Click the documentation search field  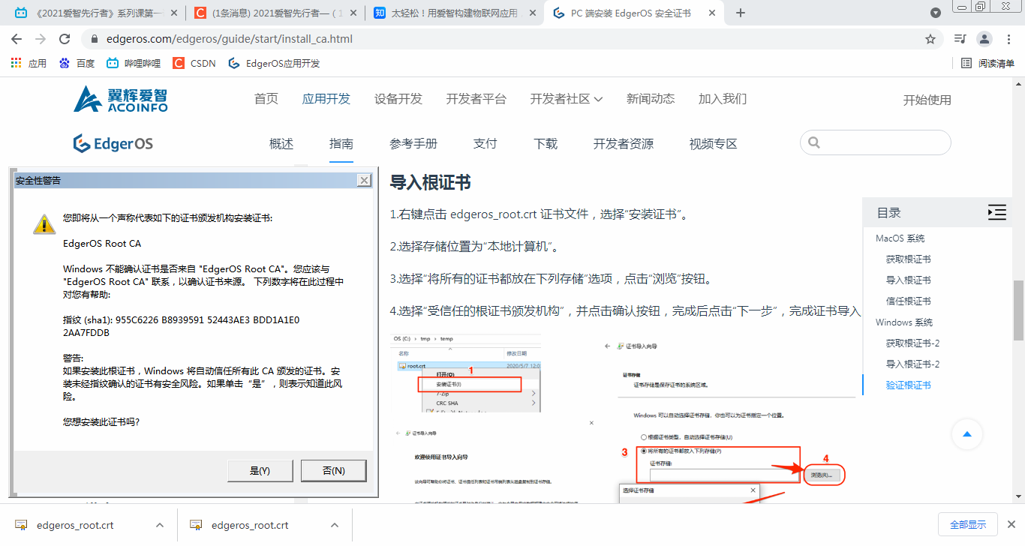pyautogui.click(x=876, y=142)
